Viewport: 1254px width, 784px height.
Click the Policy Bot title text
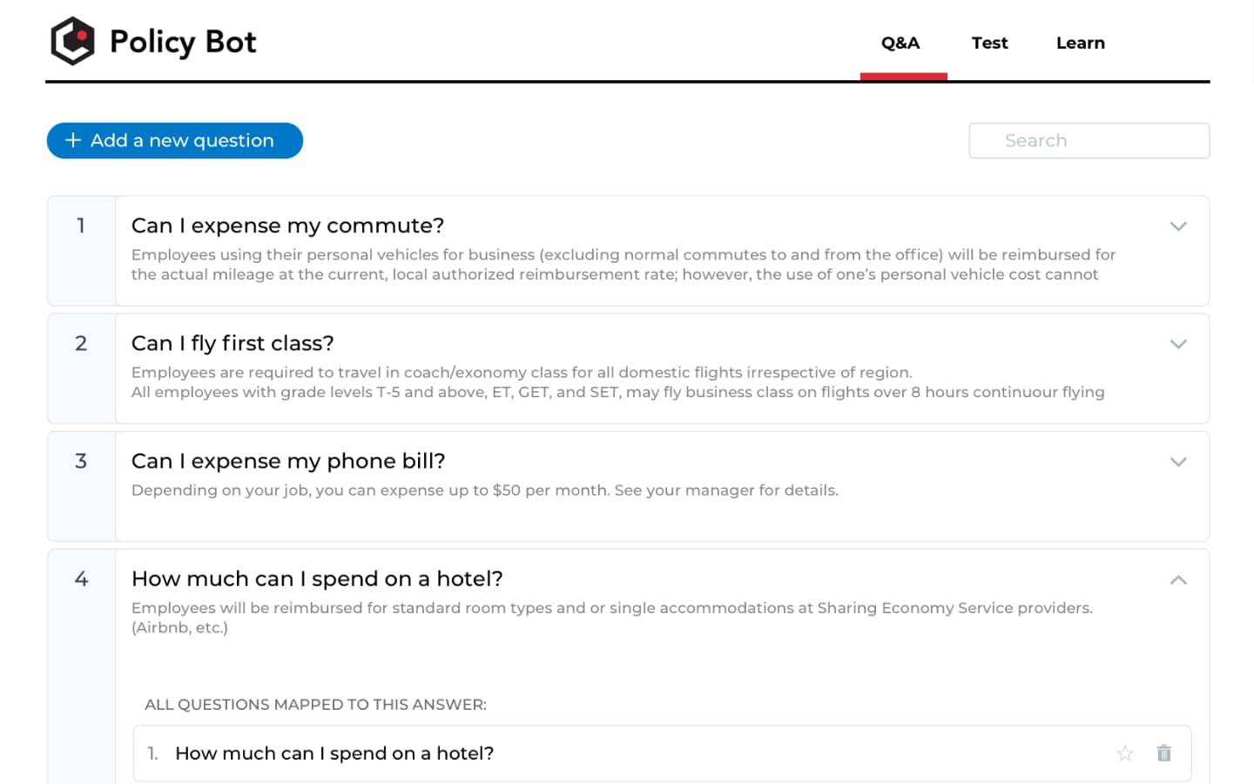(183, 42)
